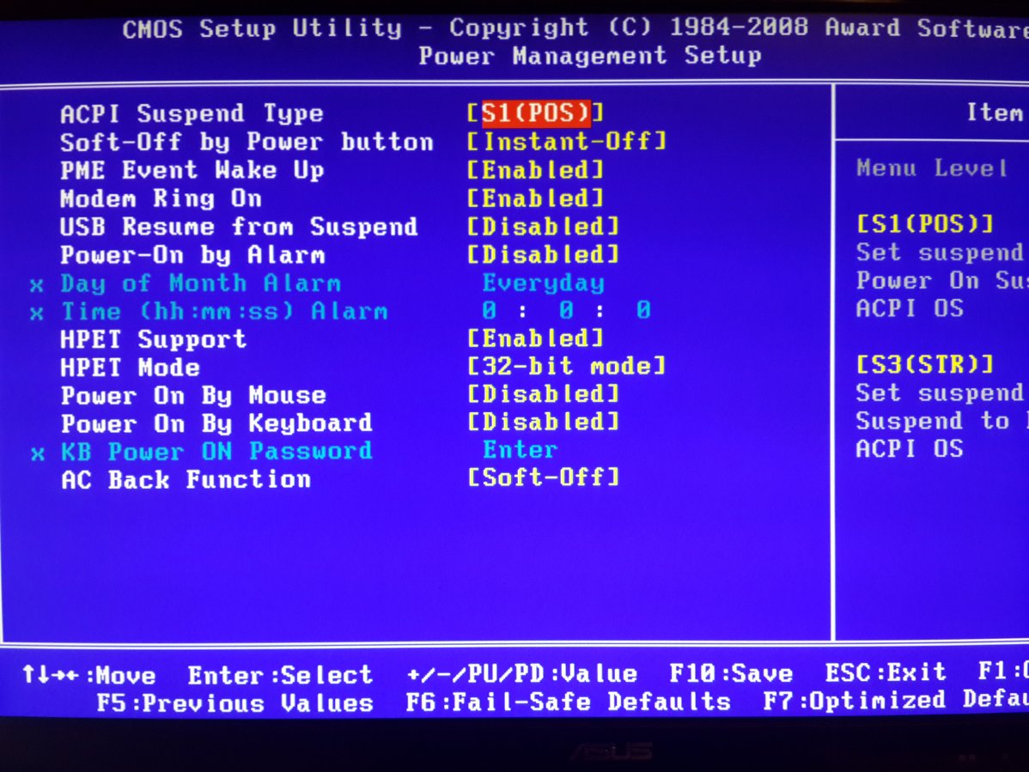Click F7:Optimized Defaults hint
Screen dimensions: 1029x772
896,700
